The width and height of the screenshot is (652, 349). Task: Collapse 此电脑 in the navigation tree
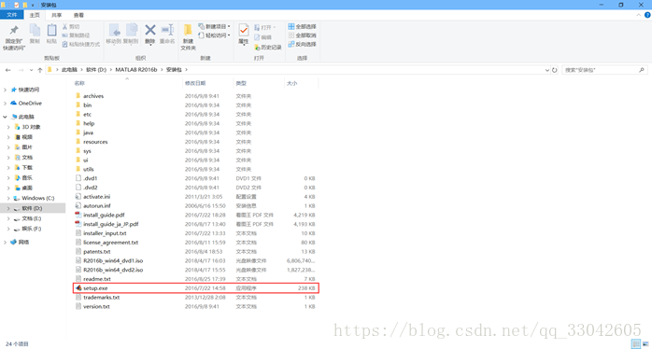pos(5,117)
